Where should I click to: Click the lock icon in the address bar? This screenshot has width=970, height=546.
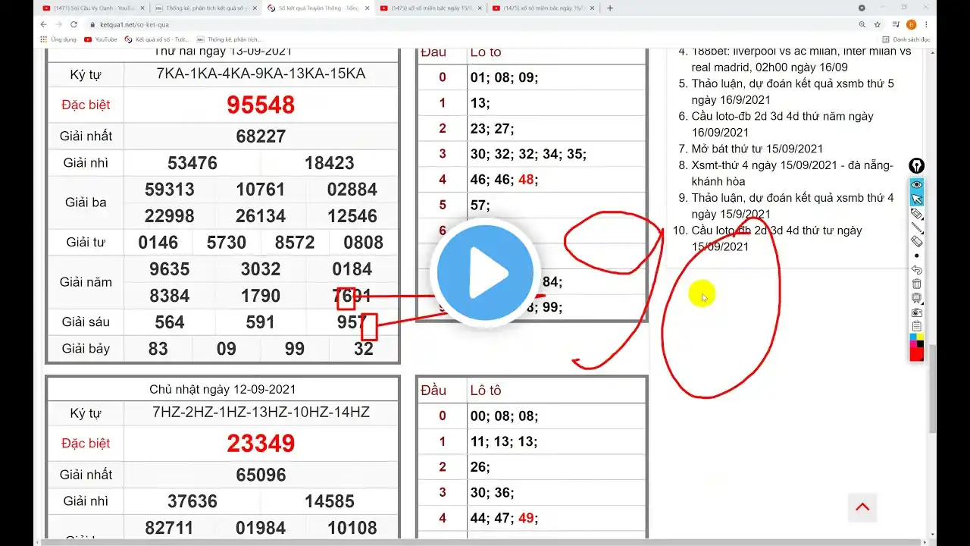(92, 24)
